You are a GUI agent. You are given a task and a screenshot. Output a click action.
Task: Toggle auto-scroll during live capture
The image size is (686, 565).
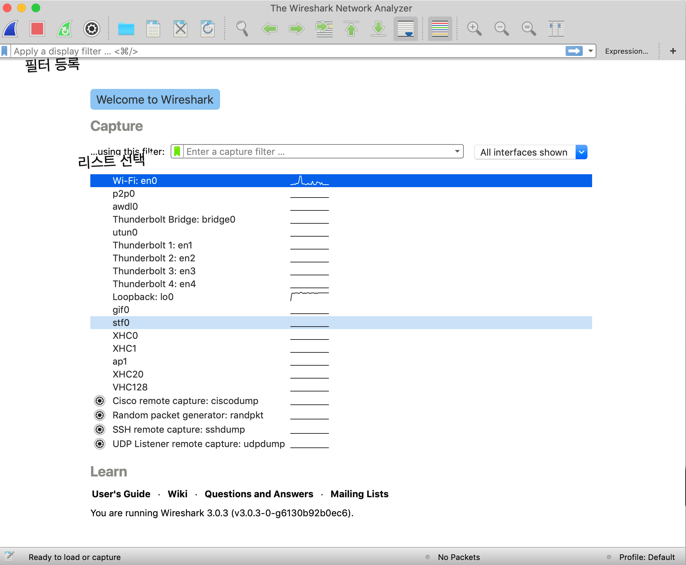(406, 29)
